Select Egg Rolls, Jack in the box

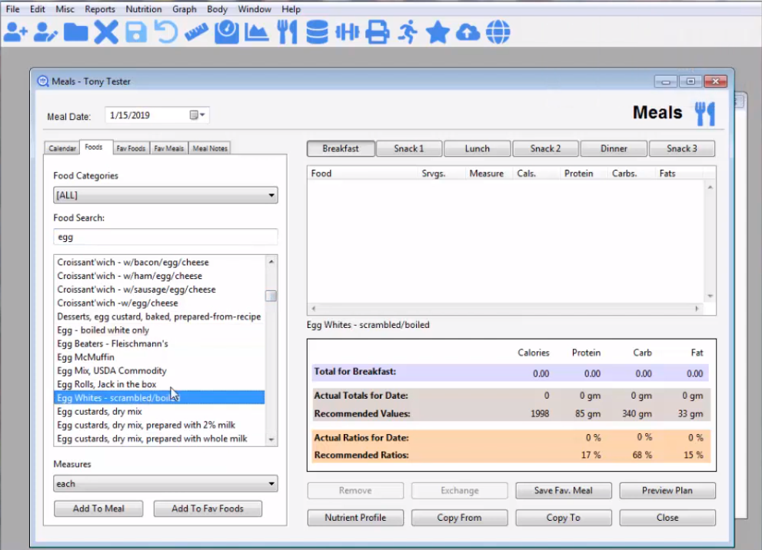click(x=159, y=385)
